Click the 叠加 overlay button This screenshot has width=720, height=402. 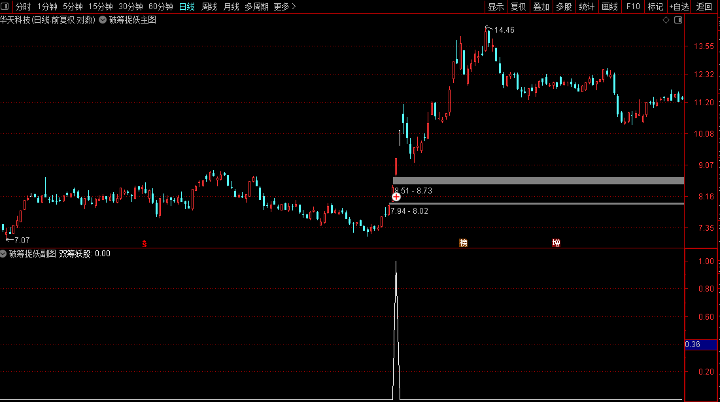coord(541,7)
